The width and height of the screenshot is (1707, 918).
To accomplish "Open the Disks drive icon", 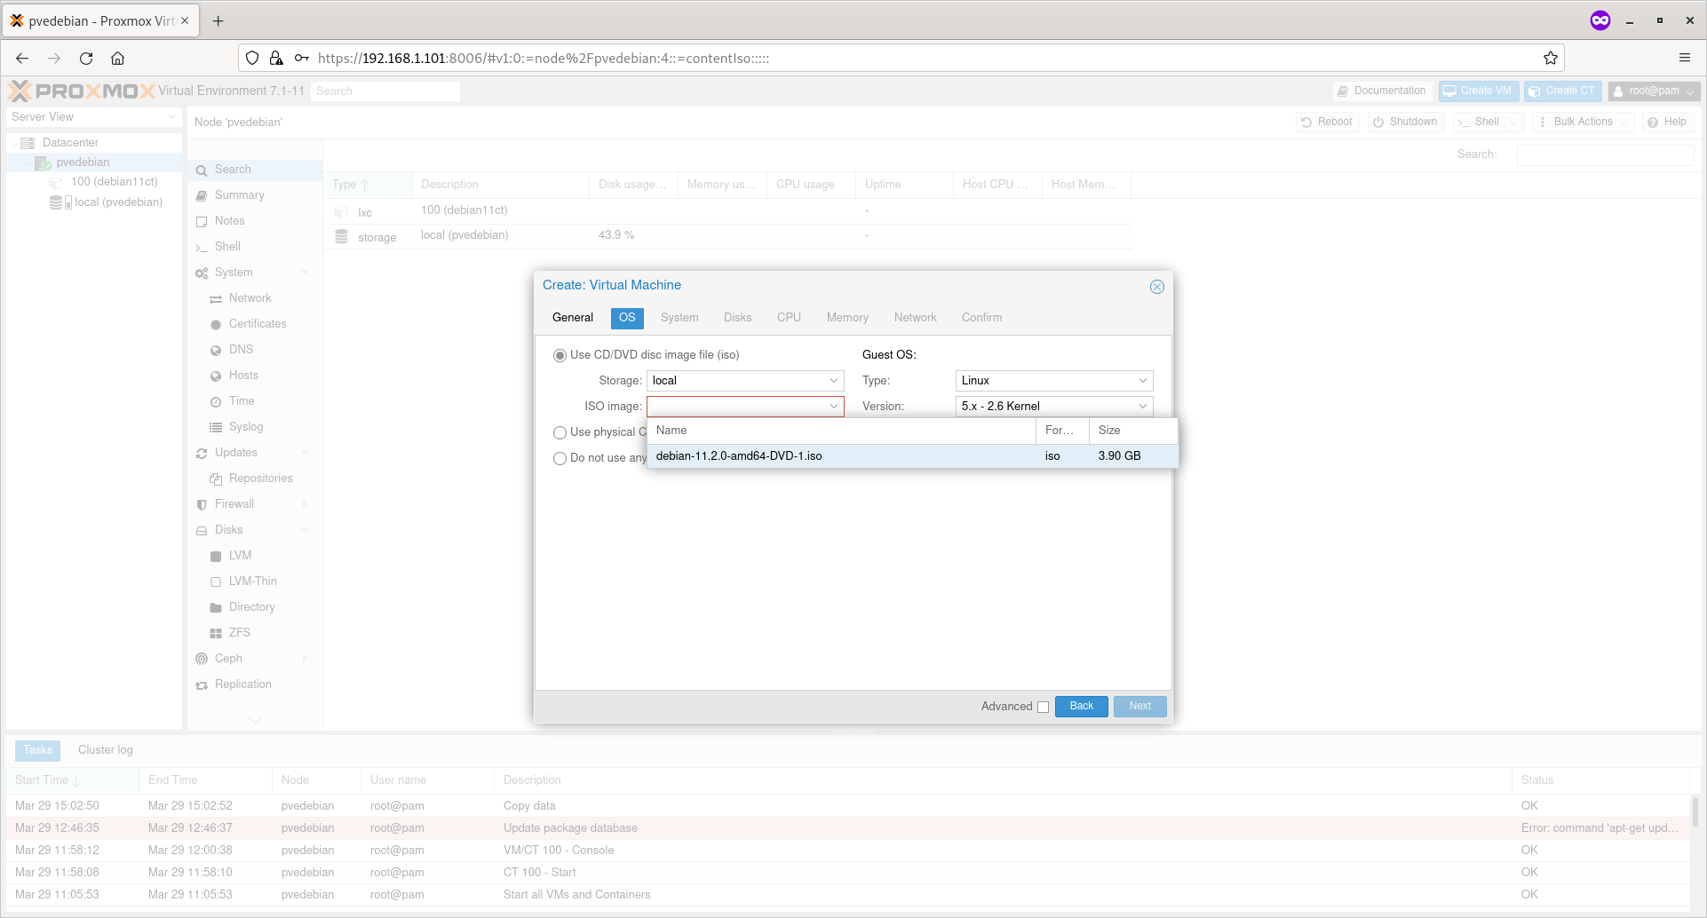I will tap(202, 531).
